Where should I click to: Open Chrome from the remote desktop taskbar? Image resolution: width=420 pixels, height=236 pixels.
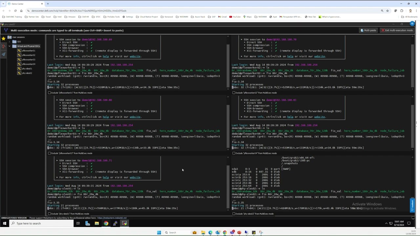point(106,224)
